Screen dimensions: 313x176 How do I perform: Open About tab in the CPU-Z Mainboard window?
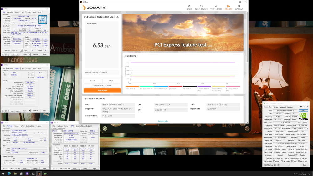point(39,126)
